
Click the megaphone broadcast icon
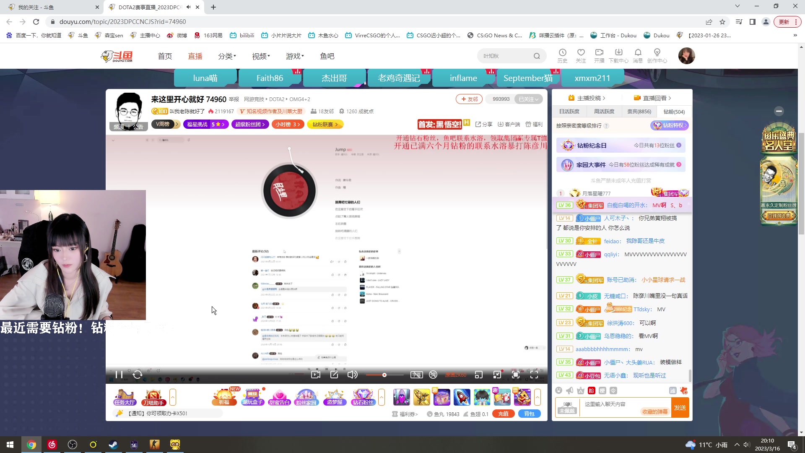click(569, 391)
